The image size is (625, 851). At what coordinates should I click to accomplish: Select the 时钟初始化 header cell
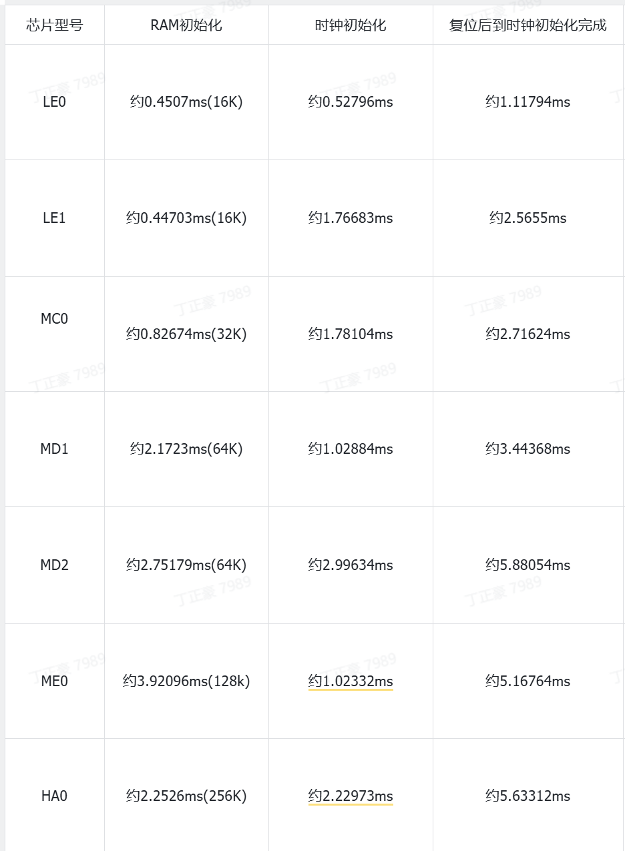pyautogui.click(x=351, y=25)
